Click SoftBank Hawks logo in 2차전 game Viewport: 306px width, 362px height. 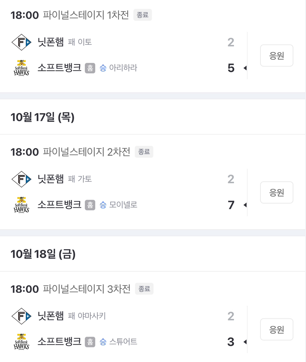pos(21,205)
